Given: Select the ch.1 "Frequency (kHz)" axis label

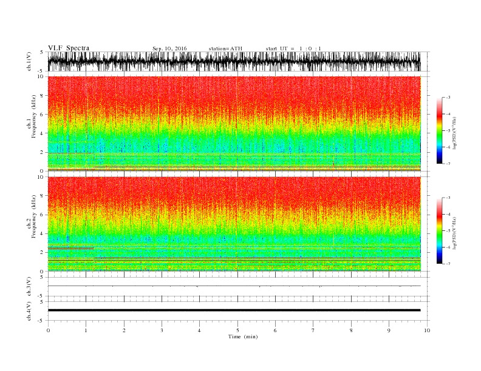Looking at the screenshot, I should 34,116.
